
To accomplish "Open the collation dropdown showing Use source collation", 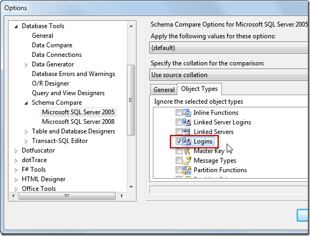I will pyautogui.click(x=229, y=75).
